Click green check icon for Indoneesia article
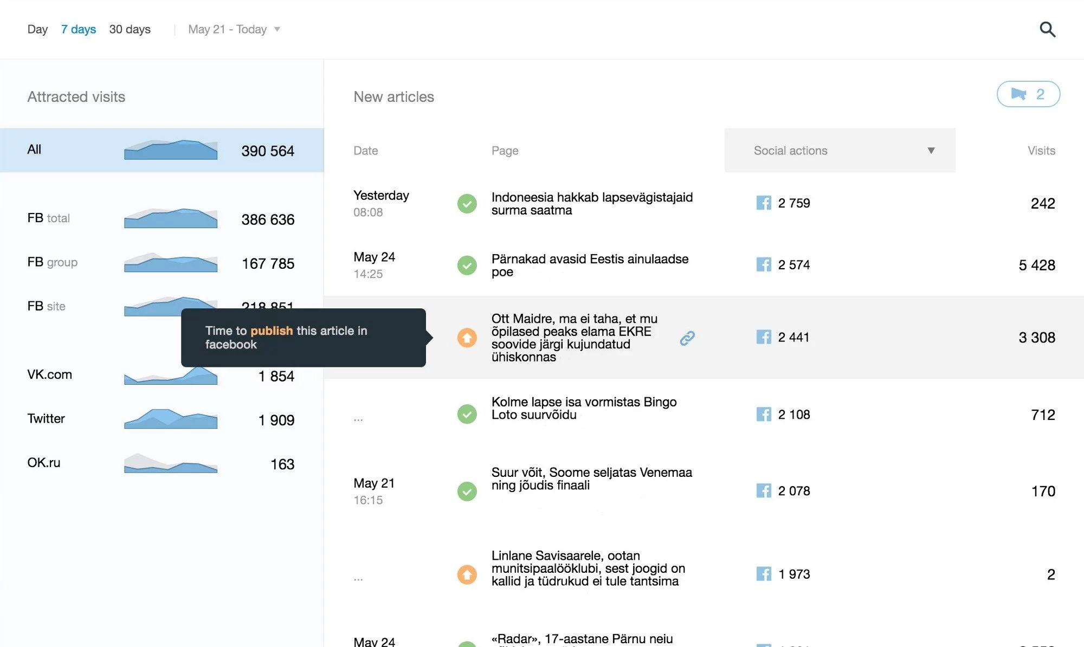Screen dimensions: 1084x647 tap(467, 204)
